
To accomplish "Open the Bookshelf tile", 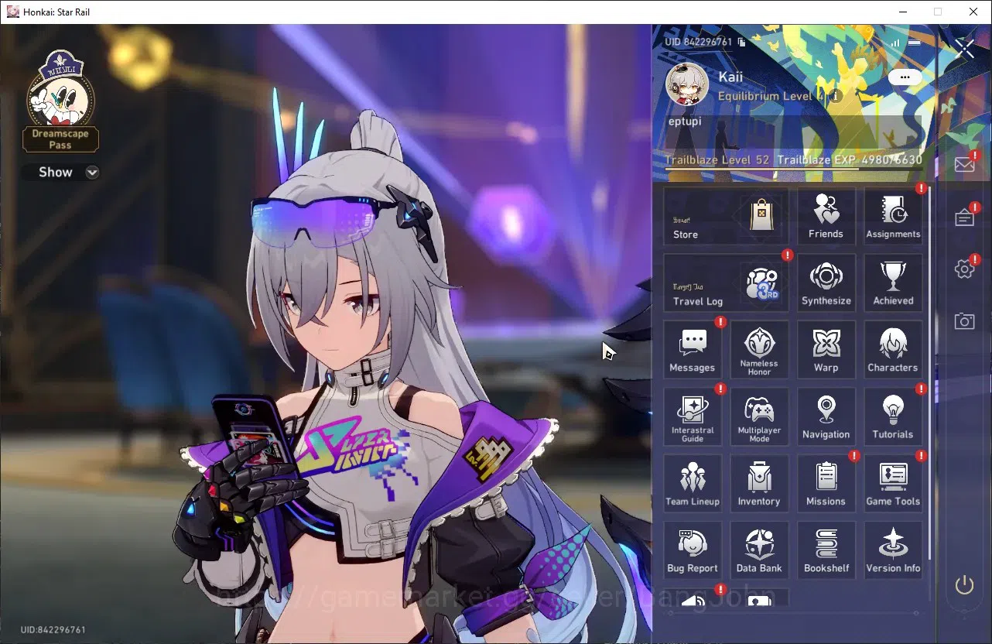I will tap(826, 550).
